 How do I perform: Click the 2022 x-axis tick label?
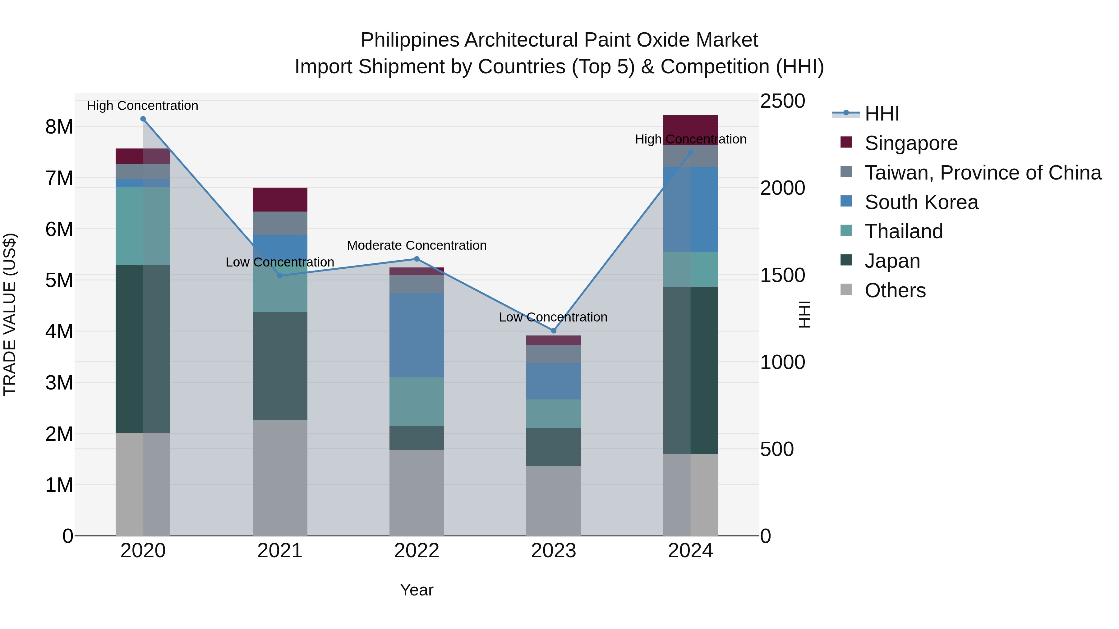coord(417,551)
